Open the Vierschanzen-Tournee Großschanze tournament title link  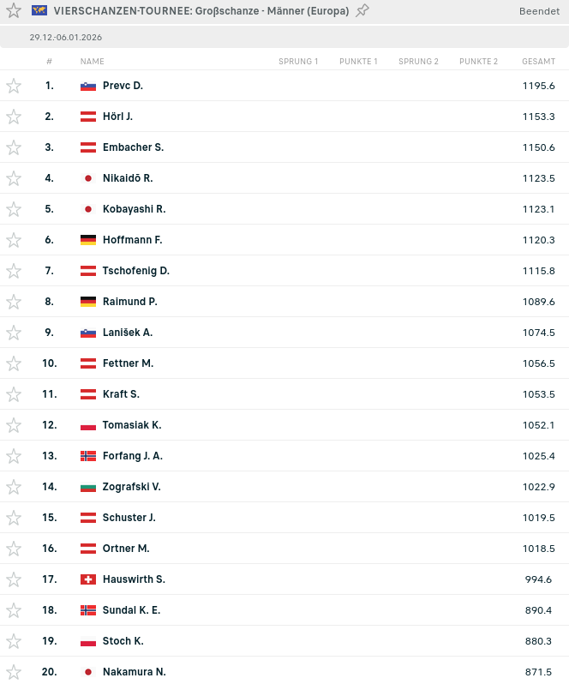tap(201, 11)
